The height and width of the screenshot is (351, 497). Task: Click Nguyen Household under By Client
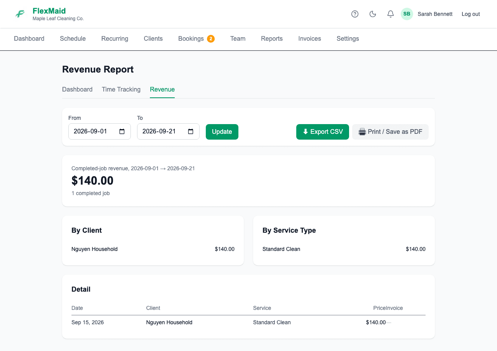[94, 249]
